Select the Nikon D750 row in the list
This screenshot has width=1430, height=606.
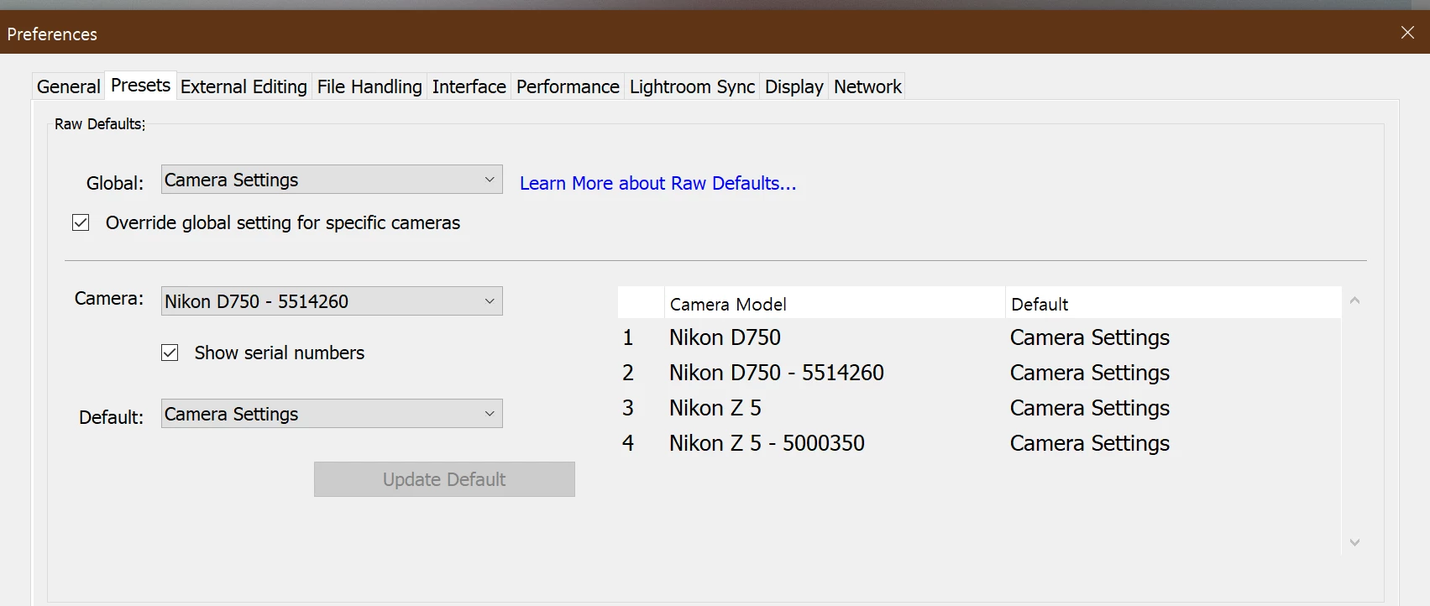[979, 337]
